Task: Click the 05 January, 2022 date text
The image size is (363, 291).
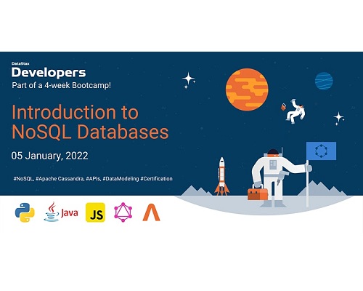Action: 49,156
